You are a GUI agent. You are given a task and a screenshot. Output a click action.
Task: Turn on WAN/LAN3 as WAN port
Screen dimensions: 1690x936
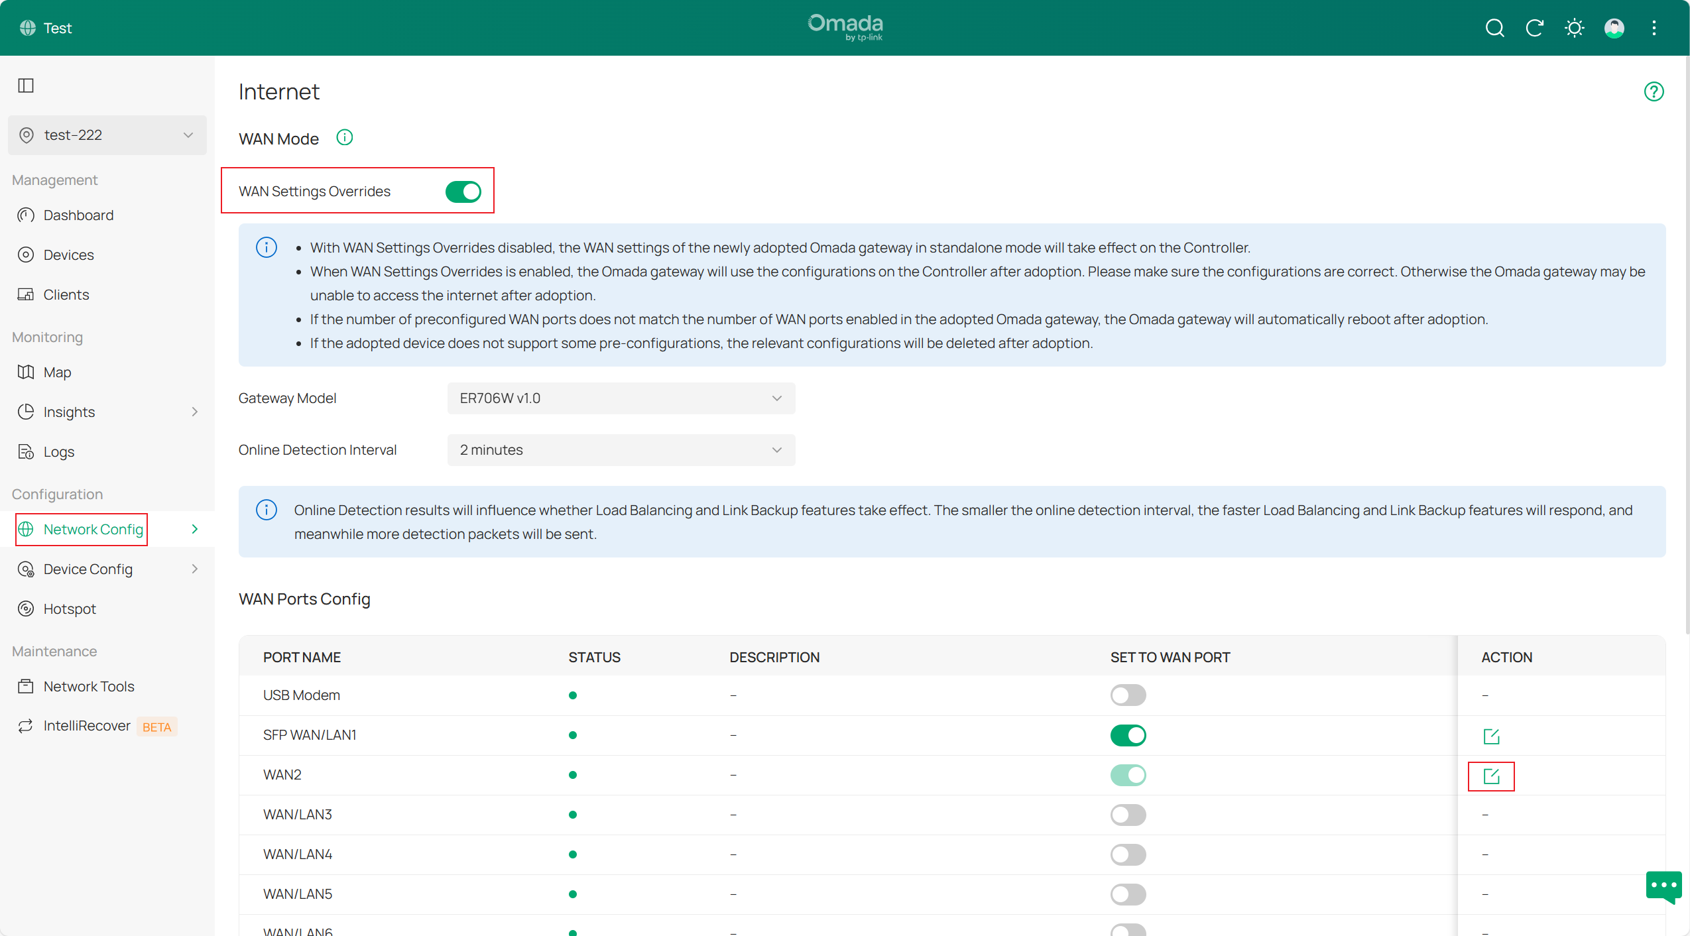pos(1128,815)
